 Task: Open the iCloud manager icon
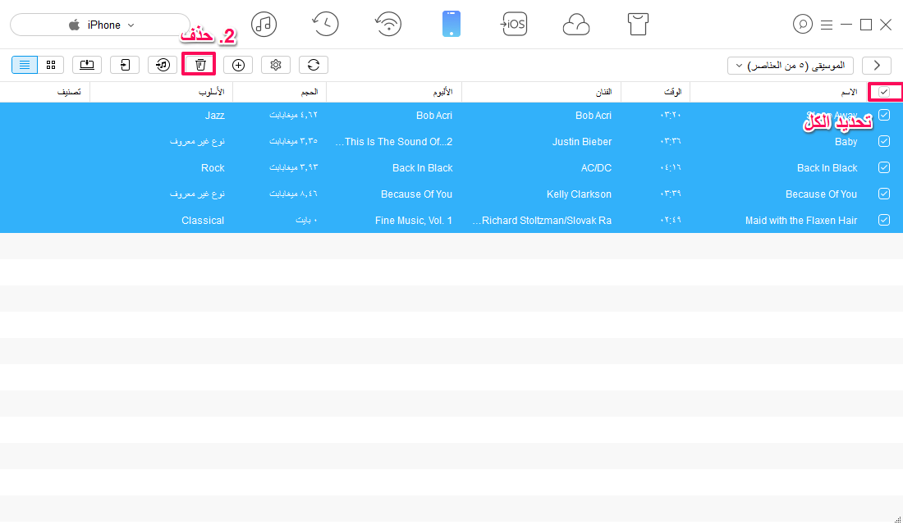576,25
